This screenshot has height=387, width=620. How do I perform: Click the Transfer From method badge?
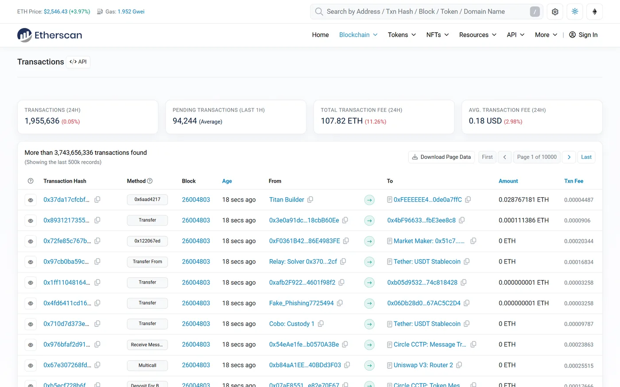pos(147,262)
